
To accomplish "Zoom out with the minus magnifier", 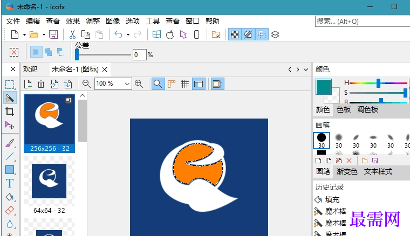I will click(x=86, y=84).
